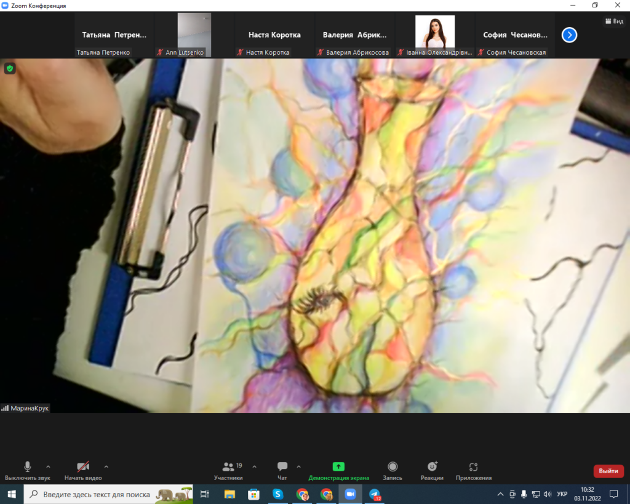Mute microphone with Выключить звук

coord(27,467)
